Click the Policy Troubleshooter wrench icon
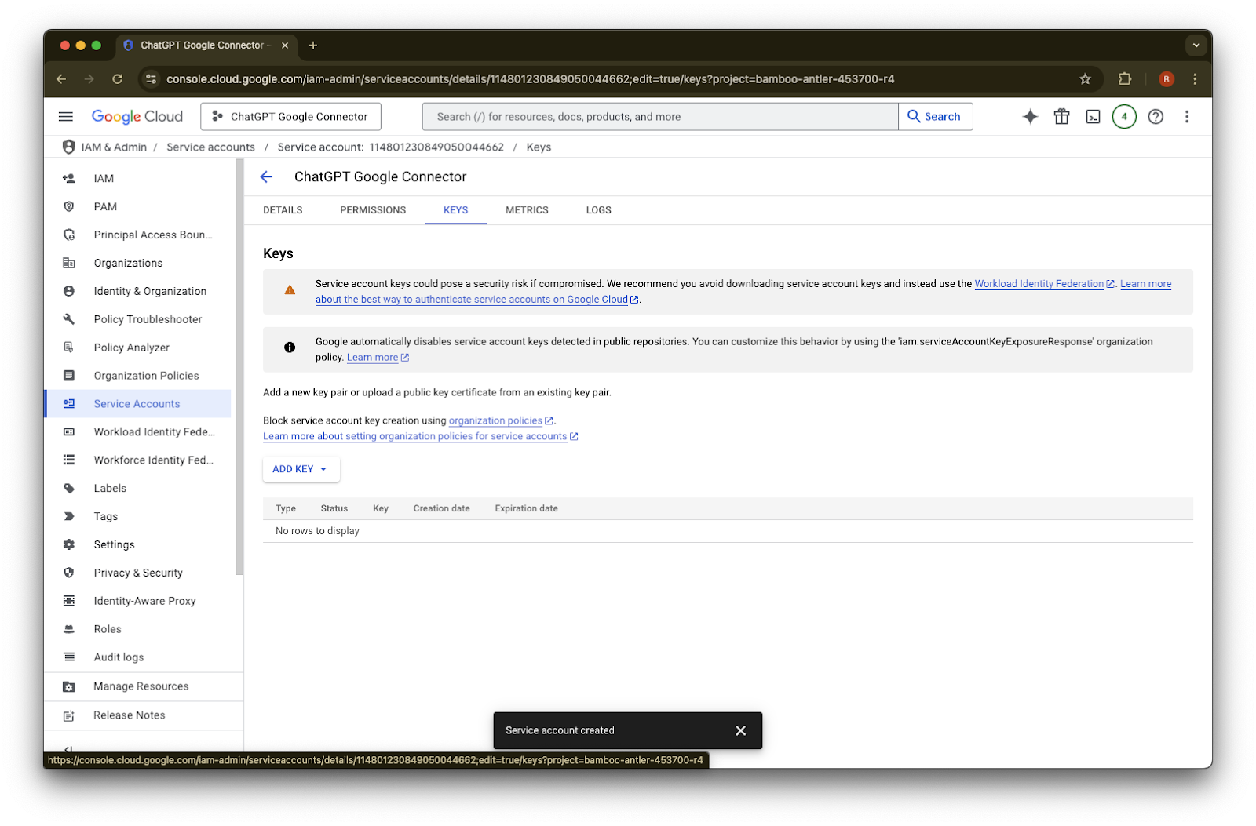 [x=69, y=319]
